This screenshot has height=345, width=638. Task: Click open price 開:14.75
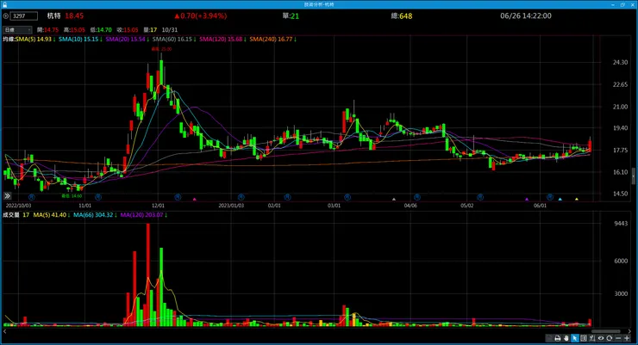click(47, 29)
